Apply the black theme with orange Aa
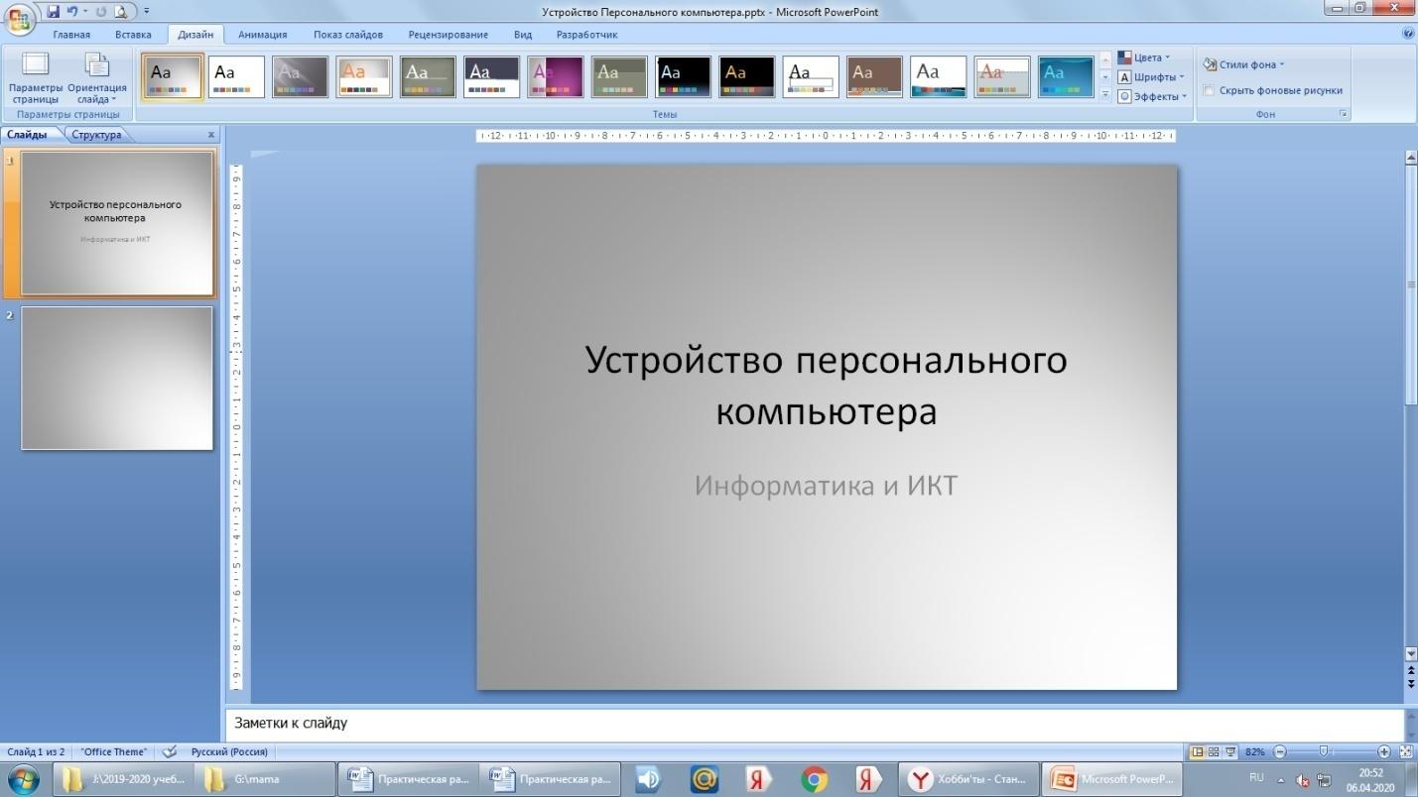 [x=747, y=77]
